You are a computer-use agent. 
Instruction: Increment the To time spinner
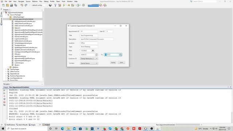click(121, 54)
